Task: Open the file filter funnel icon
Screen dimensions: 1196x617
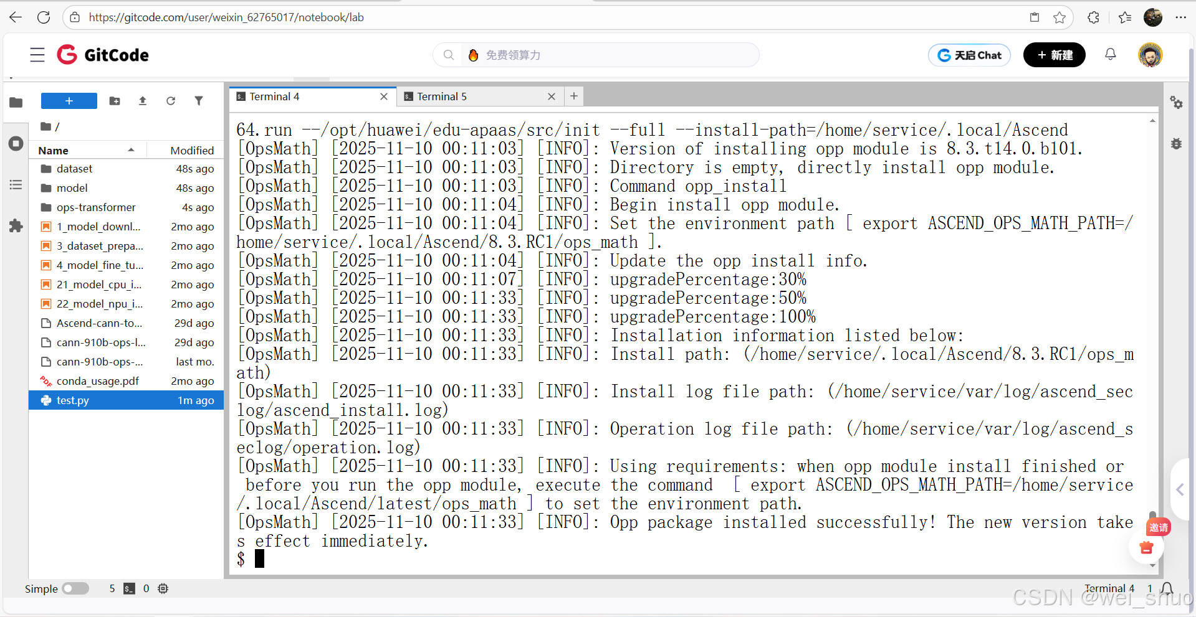Action: click(199, 101)
